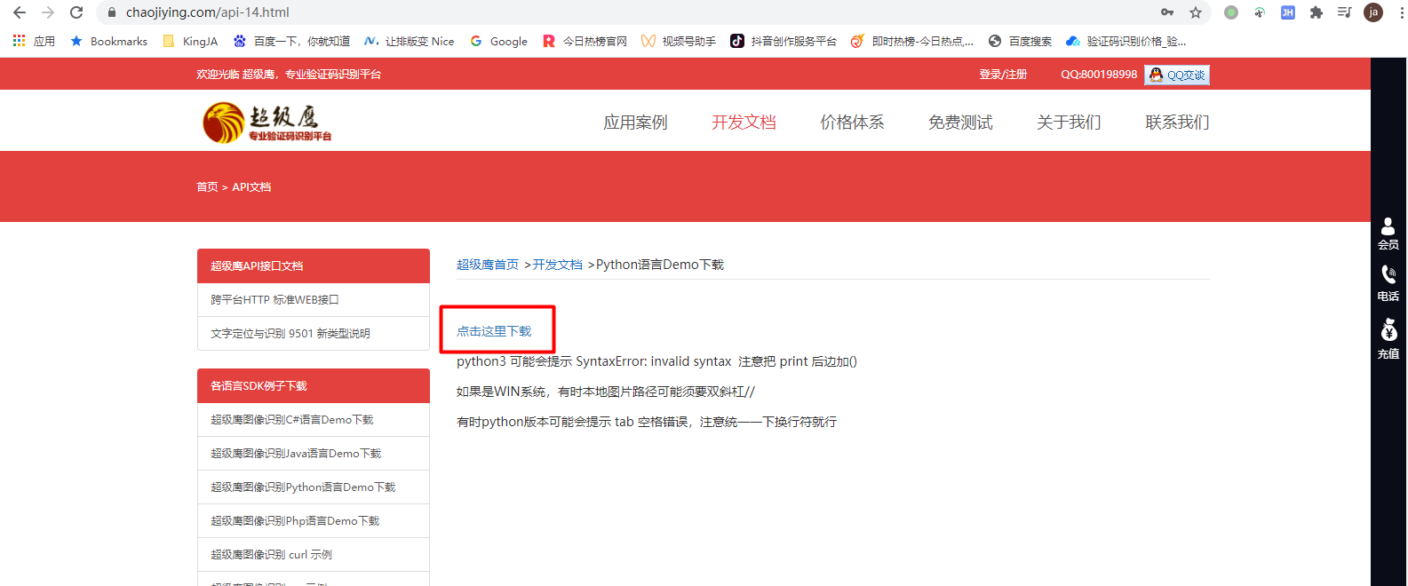Click the 充值 money bag sidebar icon
This screenshot has width=1408, height=586.
click(1388, 339)
